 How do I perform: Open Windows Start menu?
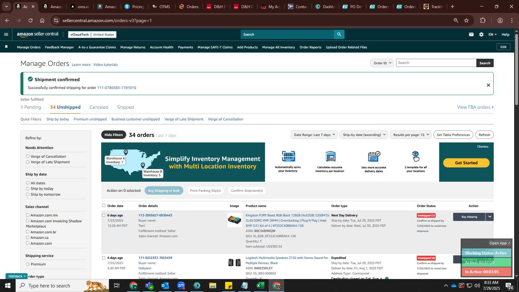point(8,286)
